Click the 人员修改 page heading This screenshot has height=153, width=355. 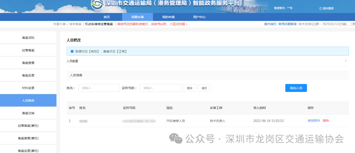(x=74, y=40)
